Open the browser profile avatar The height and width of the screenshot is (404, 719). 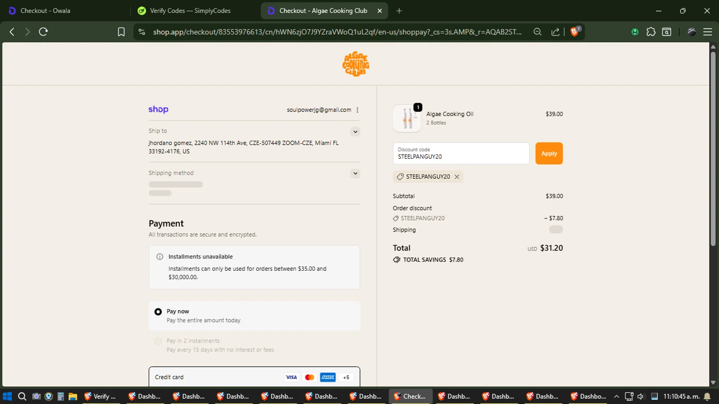pyautogui.click(x=692, y=32)
